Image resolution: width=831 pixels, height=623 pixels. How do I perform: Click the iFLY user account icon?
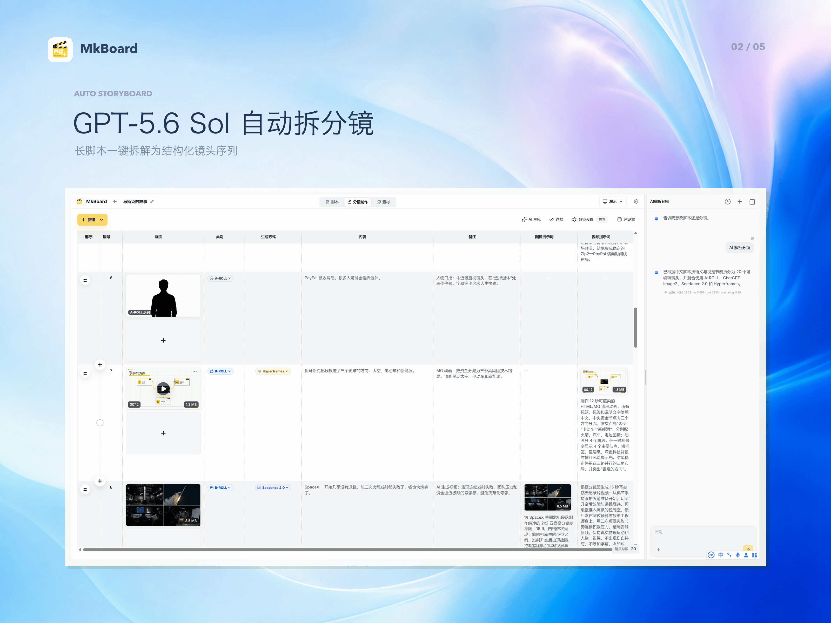[746, 555]
